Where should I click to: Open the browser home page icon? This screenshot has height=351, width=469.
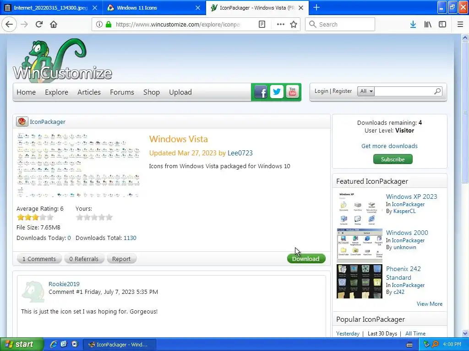pos(54,24)
